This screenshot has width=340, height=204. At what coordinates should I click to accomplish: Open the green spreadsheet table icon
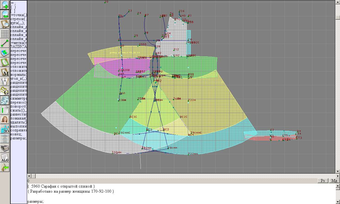(5, 110)
